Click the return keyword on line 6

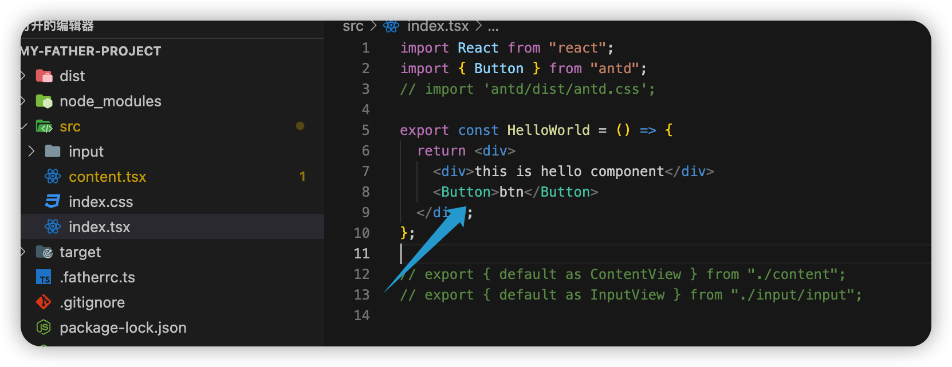tap(441, 151)
